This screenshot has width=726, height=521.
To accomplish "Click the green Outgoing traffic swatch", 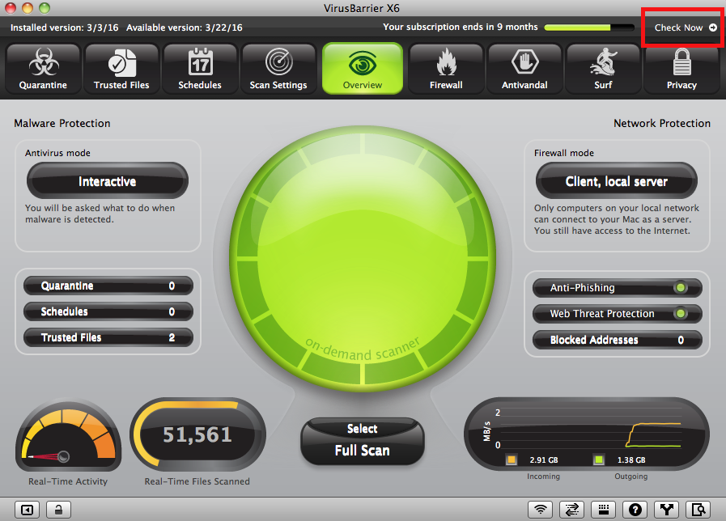I will point(599,460).
